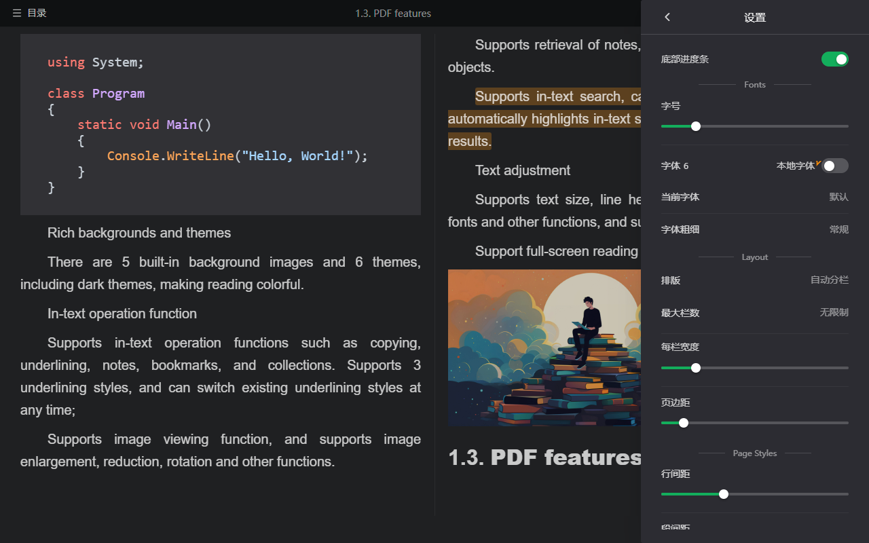The height and width of the screenshot is (543, 869).
Task: Turn off the 底部进度条 switch
Action: pyautogui.click(x=834, y=59)
